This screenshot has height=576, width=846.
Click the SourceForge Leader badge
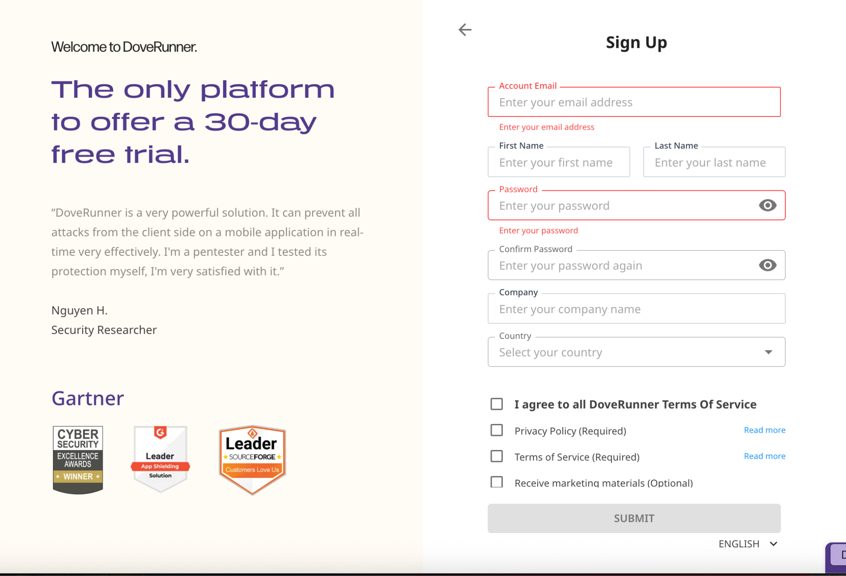[x=252, y=460]
